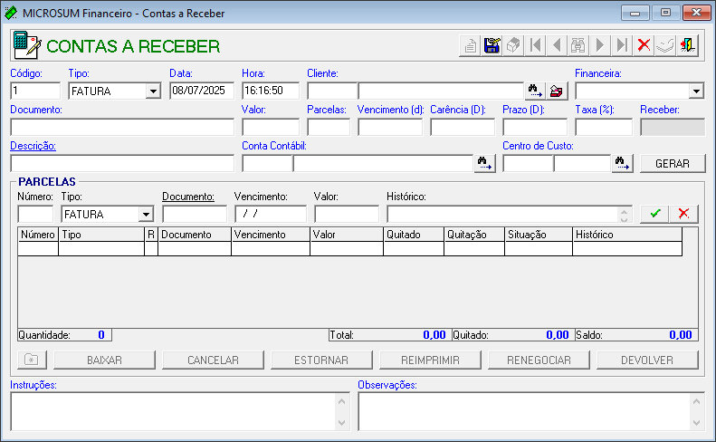Click the new record document icon
Viewport: 716px width, 442px height.
[x=470, y=45]
